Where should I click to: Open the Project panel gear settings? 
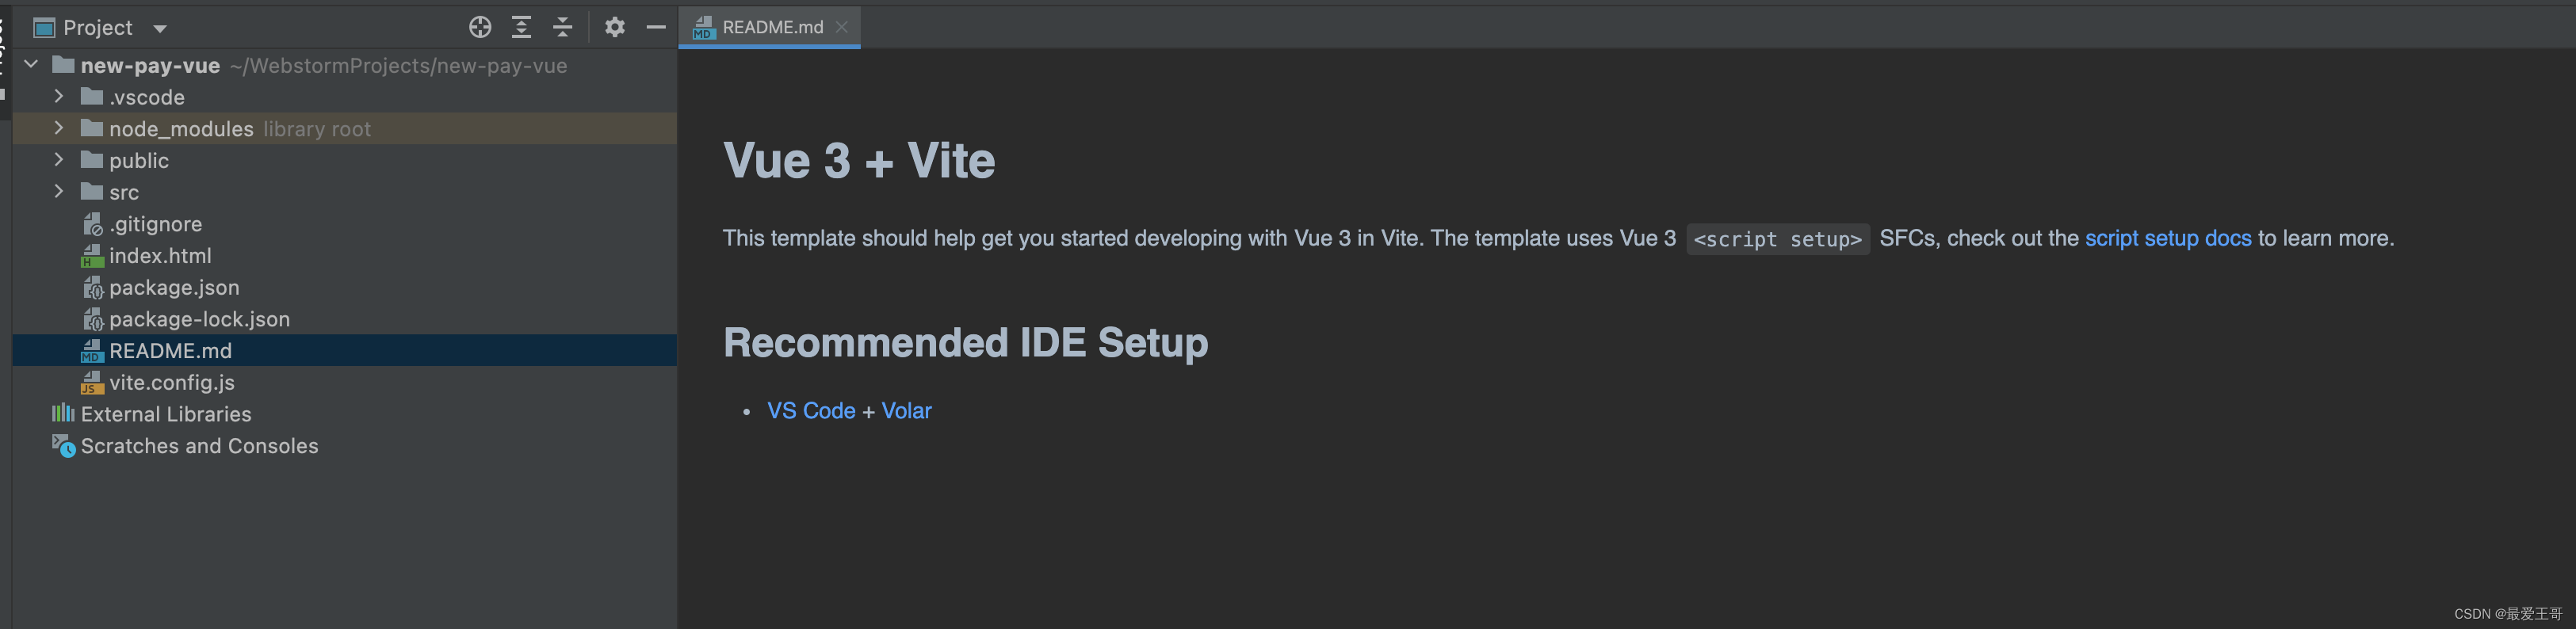615,27
